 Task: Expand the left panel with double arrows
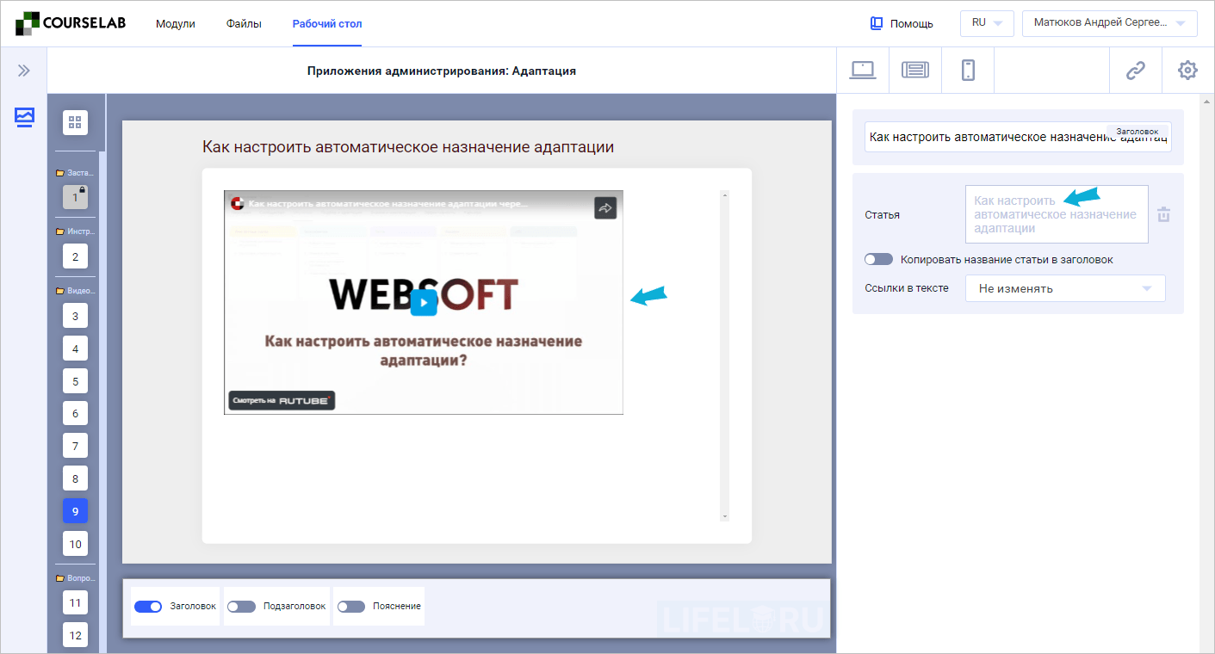pos(23,70)
